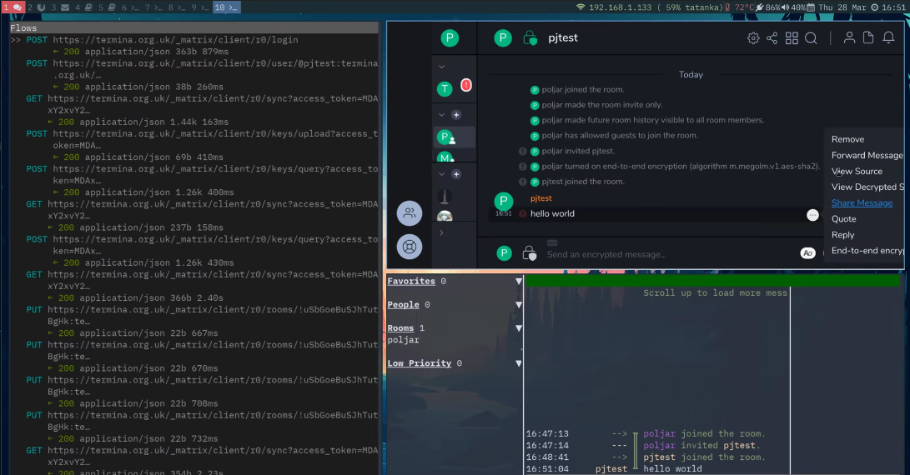Viewport: 910px width, 475px height.
Task: Toggle the markdown formatting Aa button
Action: click(807, 253)
